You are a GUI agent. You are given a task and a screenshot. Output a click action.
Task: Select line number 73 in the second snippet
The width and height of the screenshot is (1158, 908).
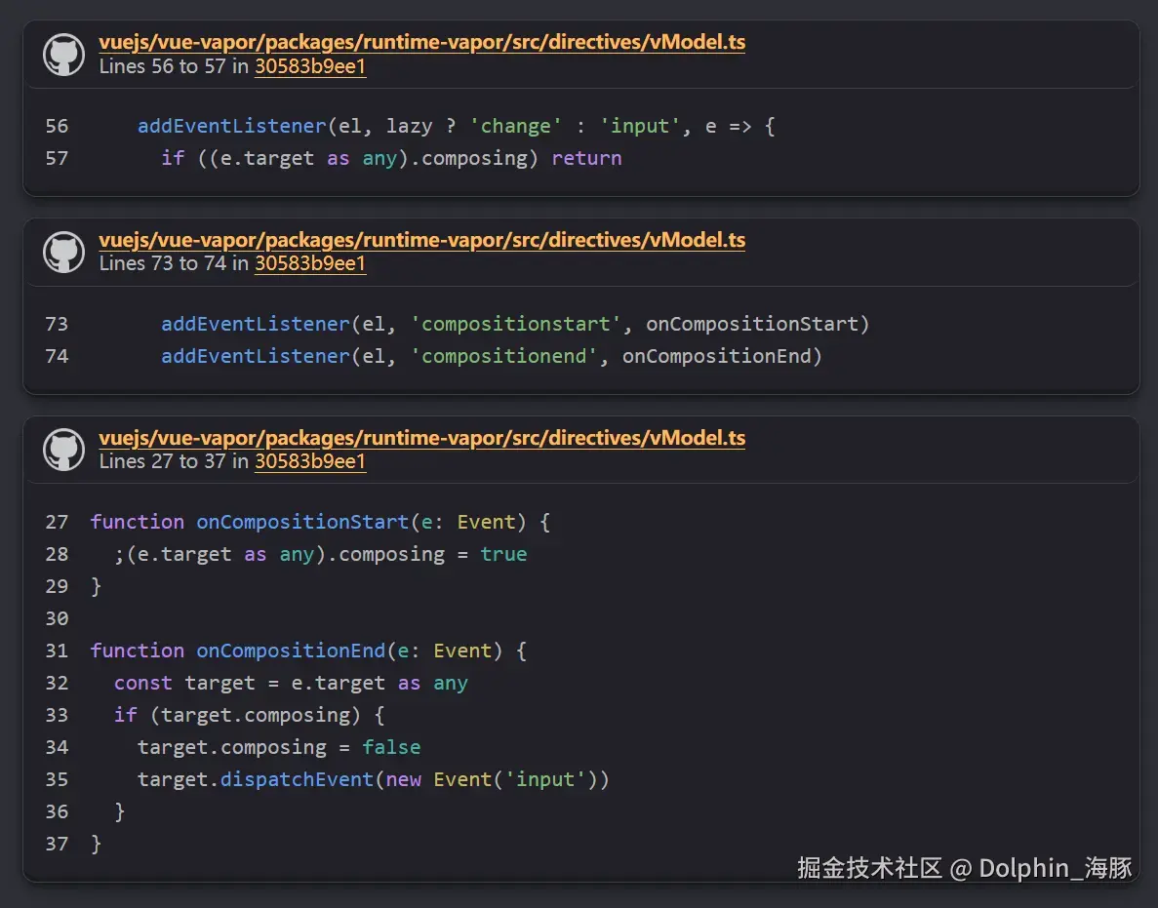tap(57, 324)
